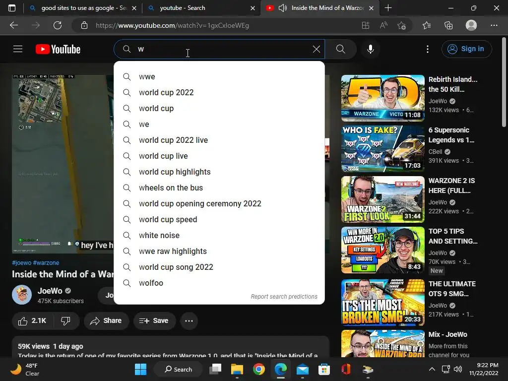Image resolution: width=508 pixels, height=381 pixels.
Task: Select the 'we' suggestion
Action: point(219,125)
